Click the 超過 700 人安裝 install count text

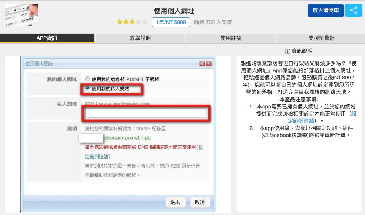213,22
